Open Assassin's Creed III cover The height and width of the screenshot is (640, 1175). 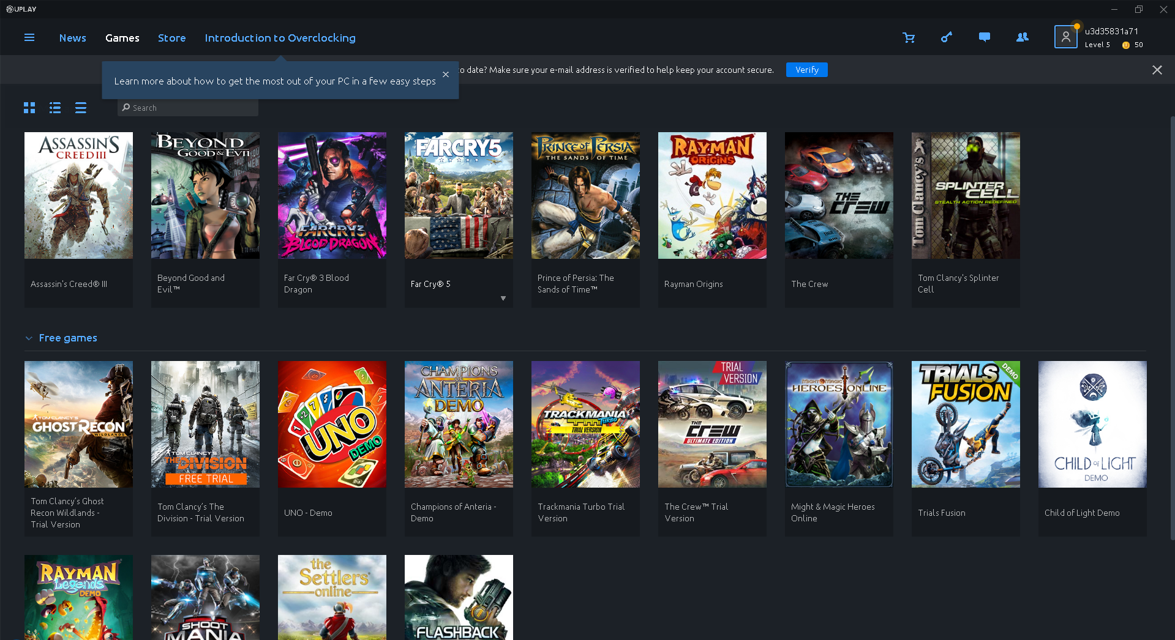pyautogui.click(x=78, y=195)
